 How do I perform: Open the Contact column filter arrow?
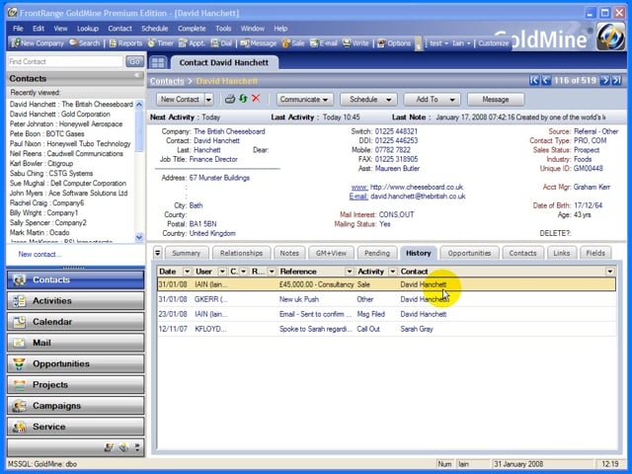[x=610, y=272]
